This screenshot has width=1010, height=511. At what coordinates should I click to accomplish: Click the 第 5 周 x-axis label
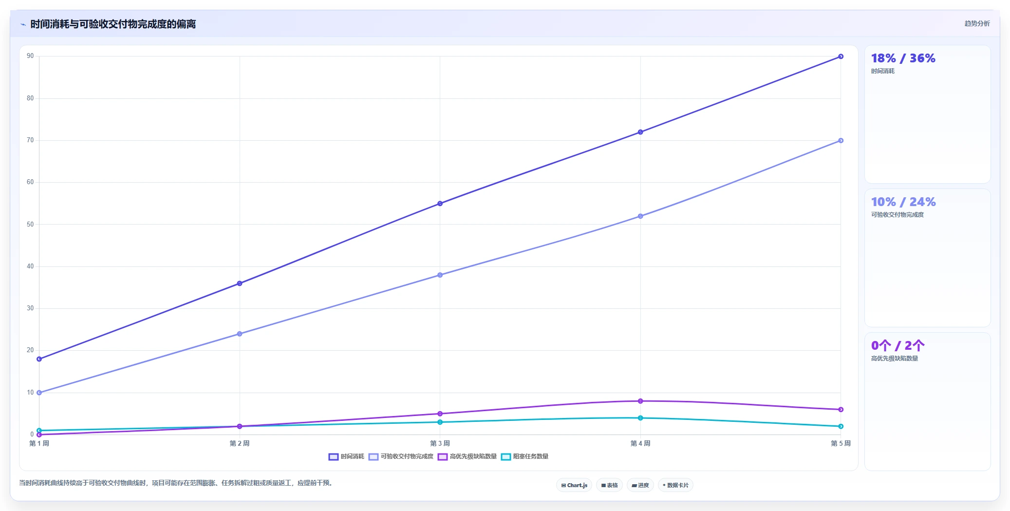pos(841,443)
